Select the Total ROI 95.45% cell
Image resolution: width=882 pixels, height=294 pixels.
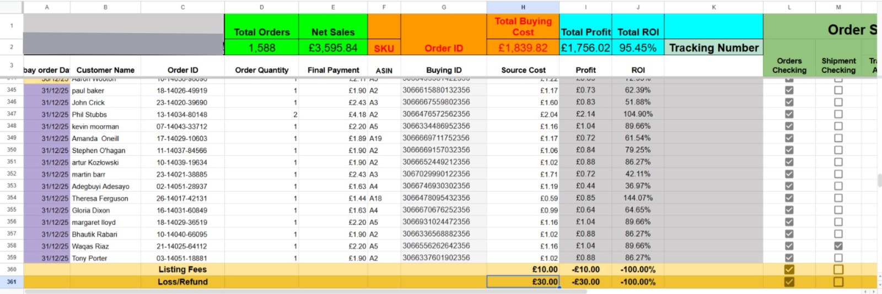click(638, 48)
